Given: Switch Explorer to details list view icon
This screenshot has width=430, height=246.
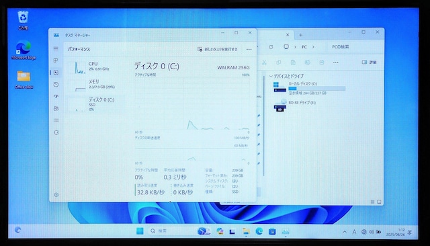Looking at the screenshot, I should click(372, 202).
